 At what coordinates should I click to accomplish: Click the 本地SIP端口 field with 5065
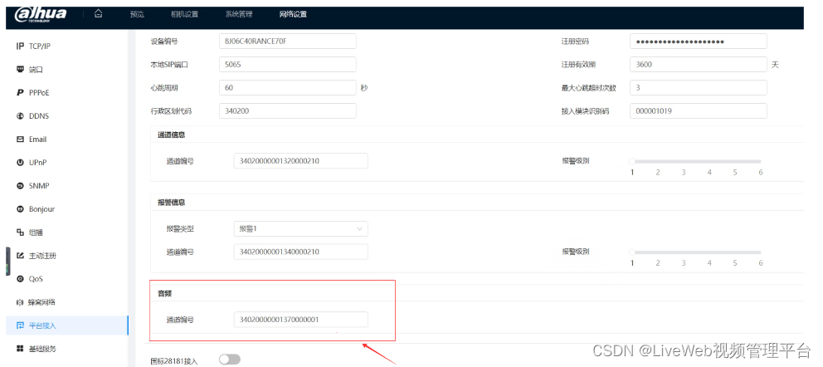[288, 65]
